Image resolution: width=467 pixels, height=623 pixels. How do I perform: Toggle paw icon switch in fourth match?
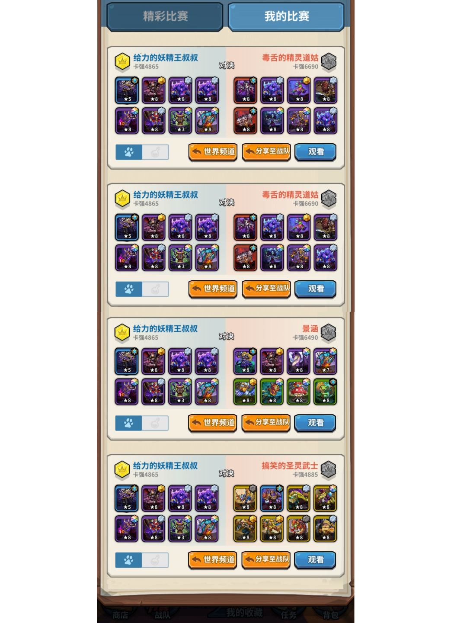pyautogui.click(x=128, y=560)
